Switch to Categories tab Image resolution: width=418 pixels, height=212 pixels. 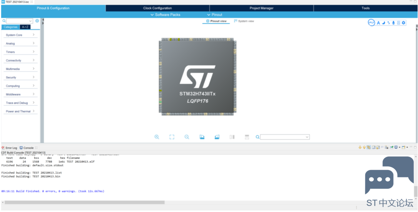pos(11,27)
